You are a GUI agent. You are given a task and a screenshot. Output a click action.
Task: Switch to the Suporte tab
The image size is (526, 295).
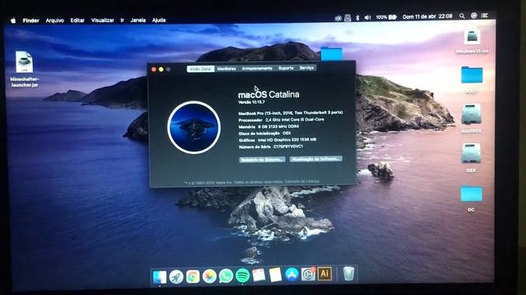pyautogui.click(x=286, y=68)
